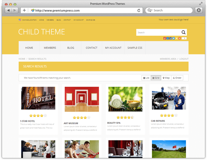The height and width of the screenshot is (160, 207).
Task: Click the site favicon in address bar
Action: click(33, 10)
